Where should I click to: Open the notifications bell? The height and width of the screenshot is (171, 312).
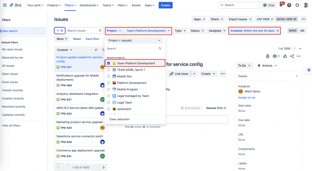[x=281, y=5]
